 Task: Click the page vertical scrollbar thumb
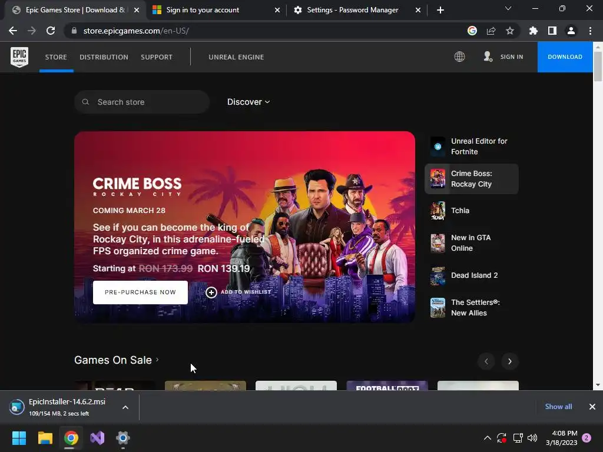point(598,66)
